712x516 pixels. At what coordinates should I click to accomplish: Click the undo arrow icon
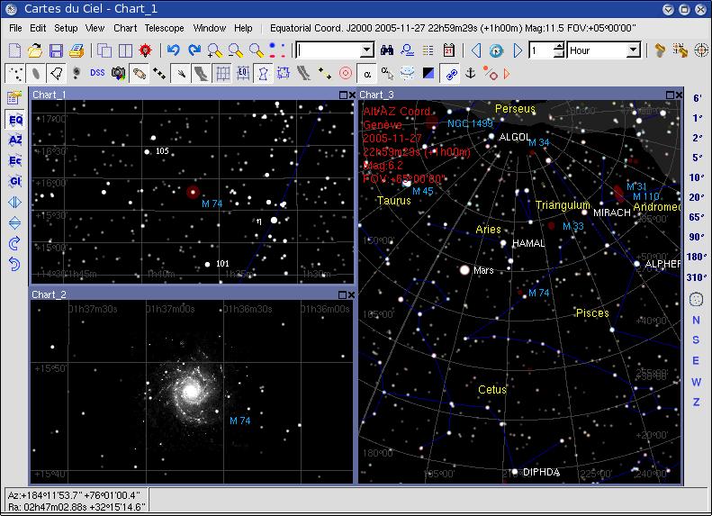[x=174, y=50]
